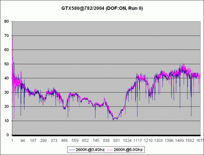The width and height of the screenshot is (204, 155).
Task: Click x-axis label 466
Action: tap(64, 140)
